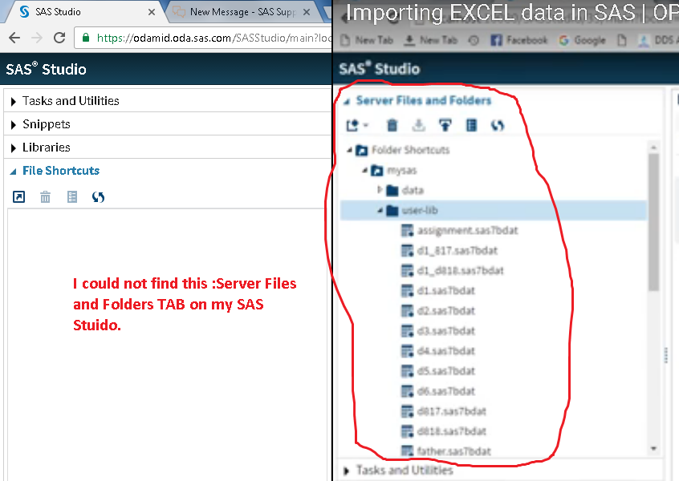
Task: Click the new file shortcut icon under File Shortcuts
Action: tap(18, 197)
